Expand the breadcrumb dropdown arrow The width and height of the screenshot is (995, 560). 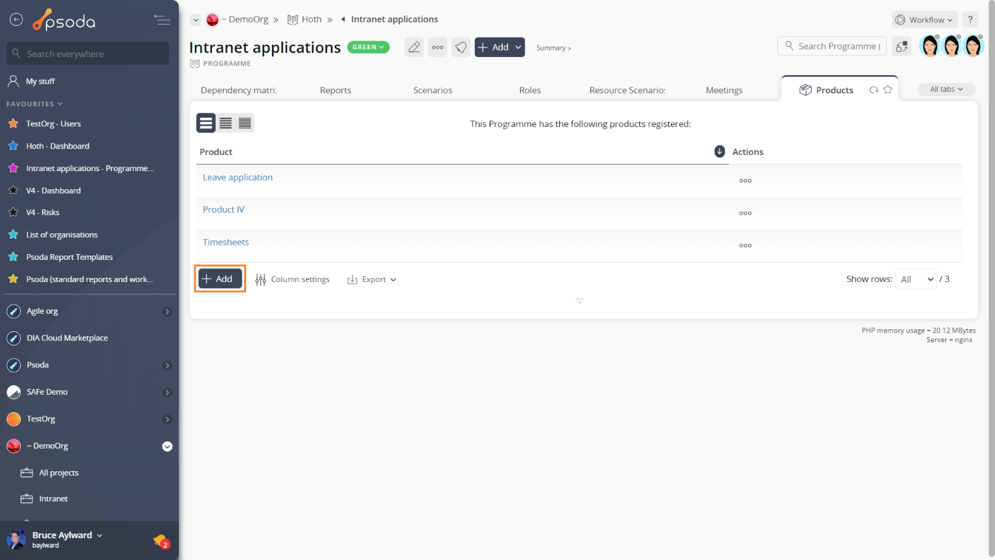tap(196, 20)
